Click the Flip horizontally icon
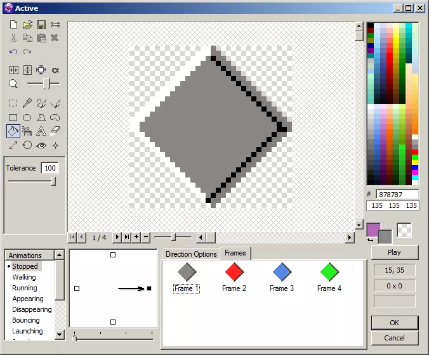The image size is (429, 355). pyautogui.click(x=13, y=70)
